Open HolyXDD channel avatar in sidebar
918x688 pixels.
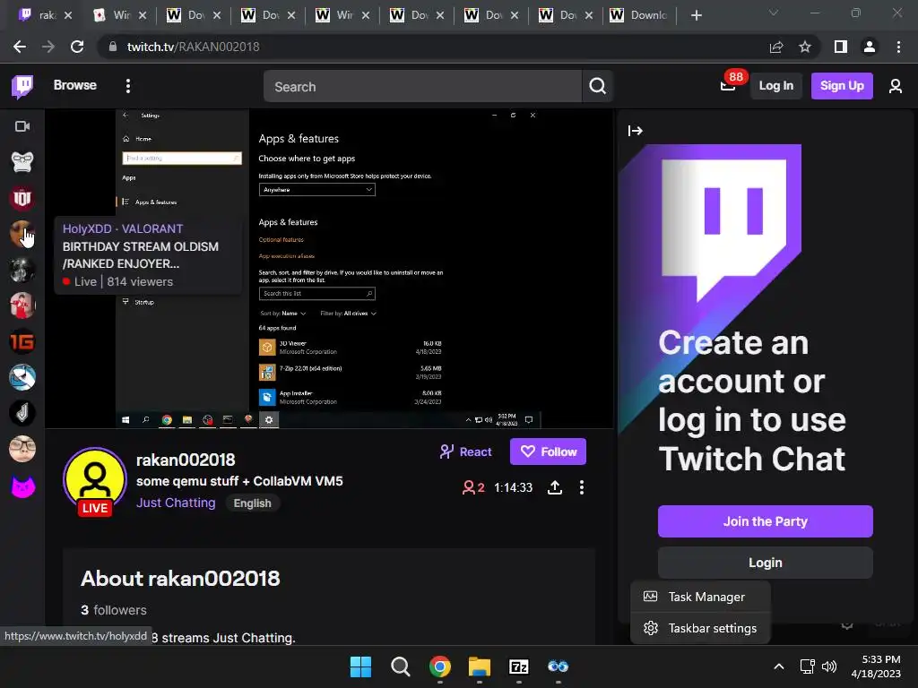[x=22, y=234]
